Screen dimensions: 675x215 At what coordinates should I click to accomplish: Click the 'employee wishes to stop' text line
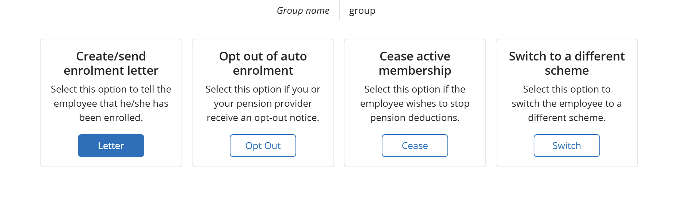(x=415, y=103)
